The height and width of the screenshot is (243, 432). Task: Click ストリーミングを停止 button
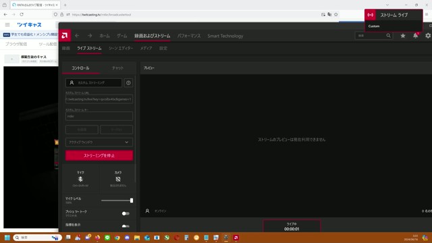[x=99, y=155]
